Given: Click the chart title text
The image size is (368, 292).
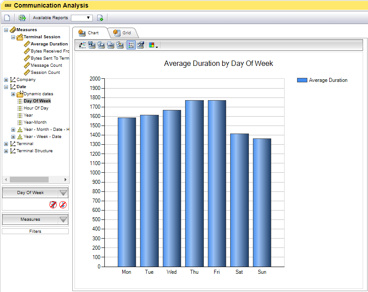Looking at the screenshot, I should [218, 64].
